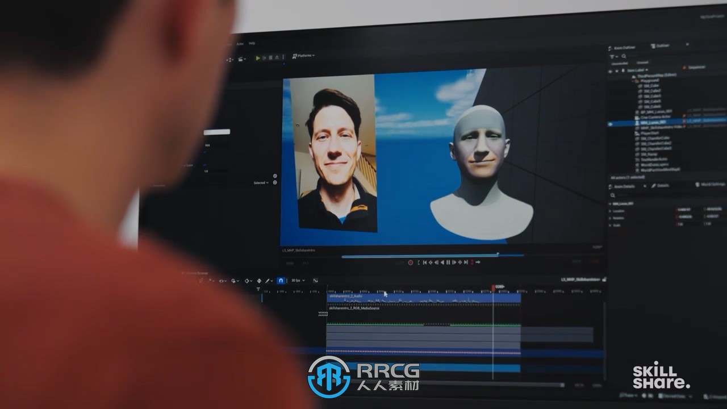727x409 pixels.
Task: Open the Actor menu
Action: coord(240,44)
